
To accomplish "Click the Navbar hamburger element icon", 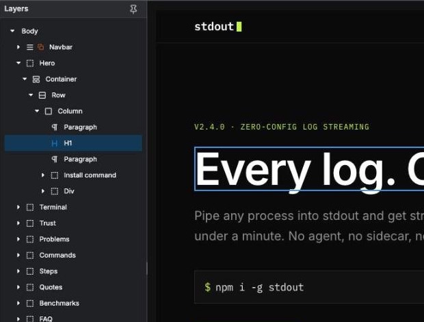I will tap(29, 47).
